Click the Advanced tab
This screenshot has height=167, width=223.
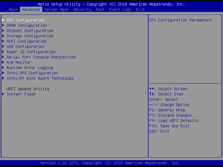click(x=31, y=9)
